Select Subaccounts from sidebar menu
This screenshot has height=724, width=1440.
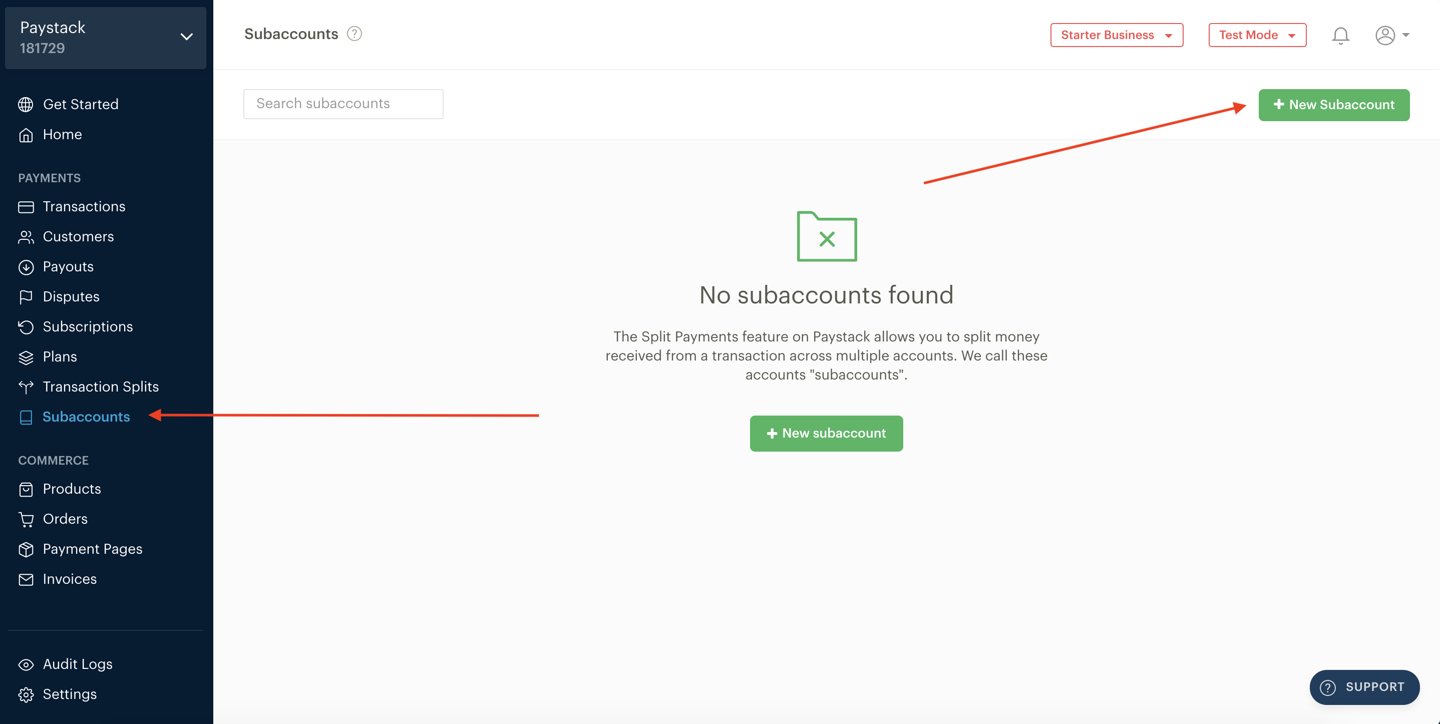click(x=87, y=416)
